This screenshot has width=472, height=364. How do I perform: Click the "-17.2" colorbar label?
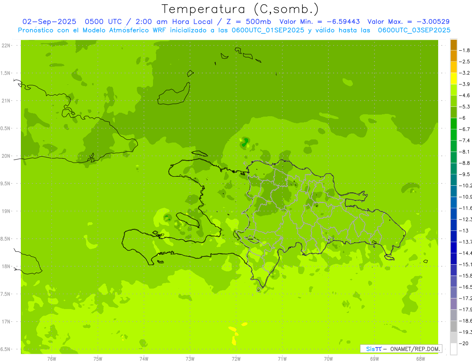click(x=466, y=298)
